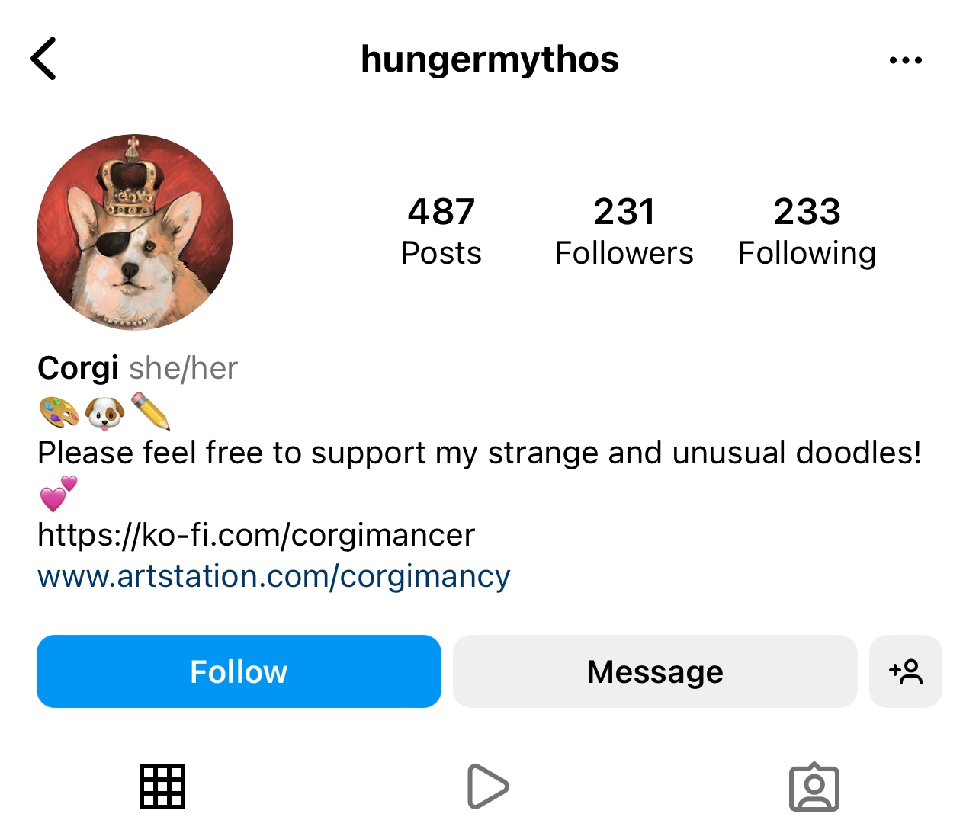Image resolution: width=979 pixels, height=833 pixels.
Task: Tap the ko-fi.com/corgimancer bio text
Action: [x=256, y=535]
